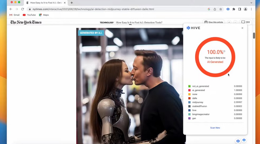Click the NYT share arrow icon
260x144 pixels.
coord(229,22)
